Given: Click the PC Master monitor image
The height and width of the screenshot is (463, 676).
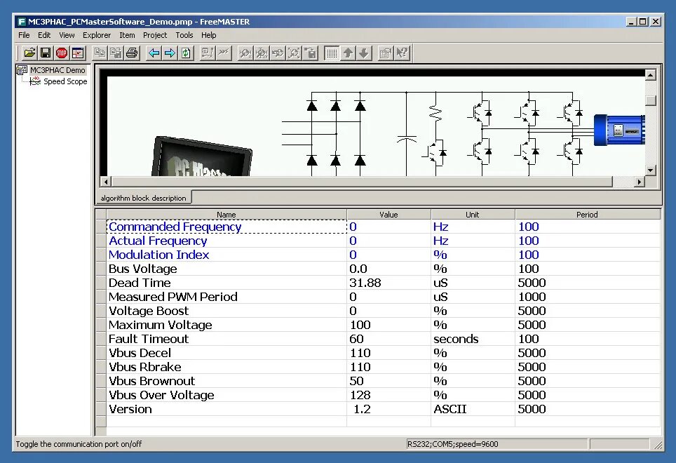Looking at the screenshot, I should tap(201, 156).
